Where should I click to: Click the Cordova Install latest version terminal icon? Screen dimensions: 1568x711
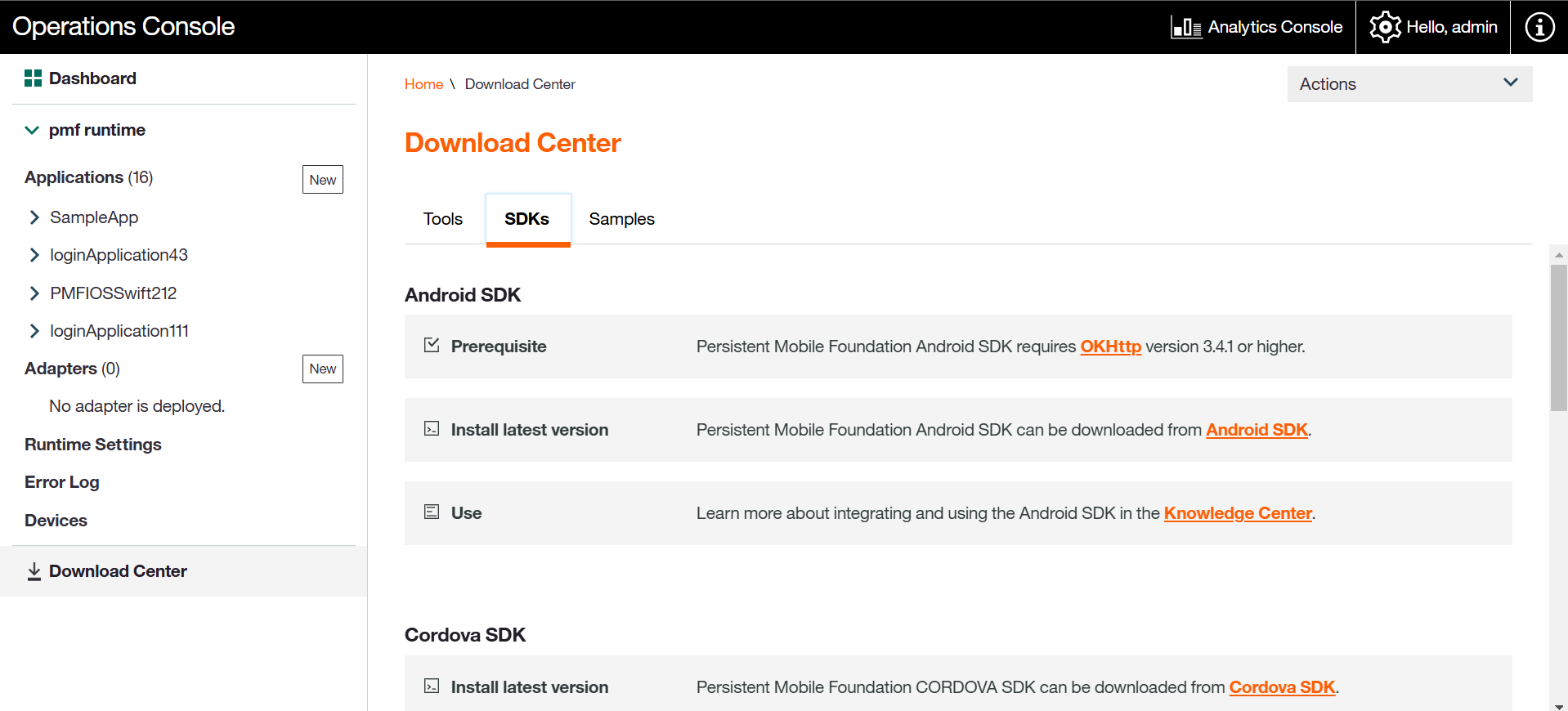click(432, 686)
